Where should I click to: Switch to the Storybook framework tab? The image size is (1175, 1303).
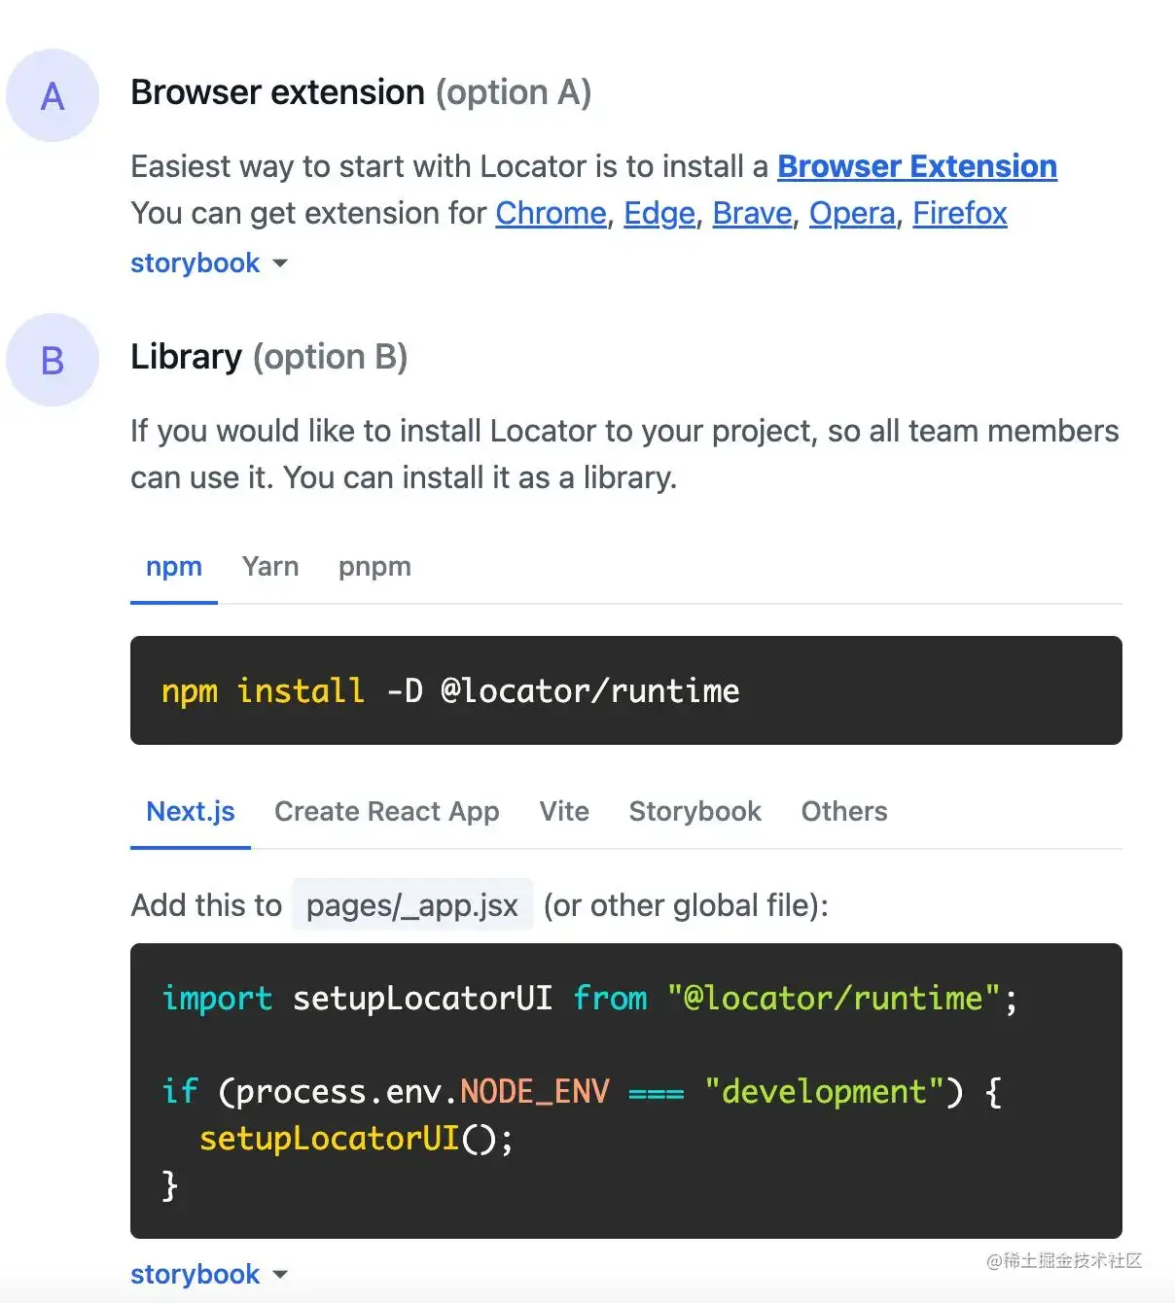[x=694, y=812]
